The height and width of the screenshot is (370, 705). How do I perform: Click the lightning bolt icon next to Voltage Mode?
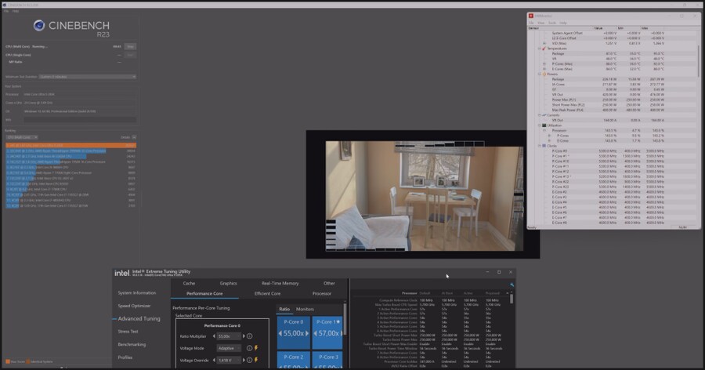pyautogui.click(x=256, y=348)
